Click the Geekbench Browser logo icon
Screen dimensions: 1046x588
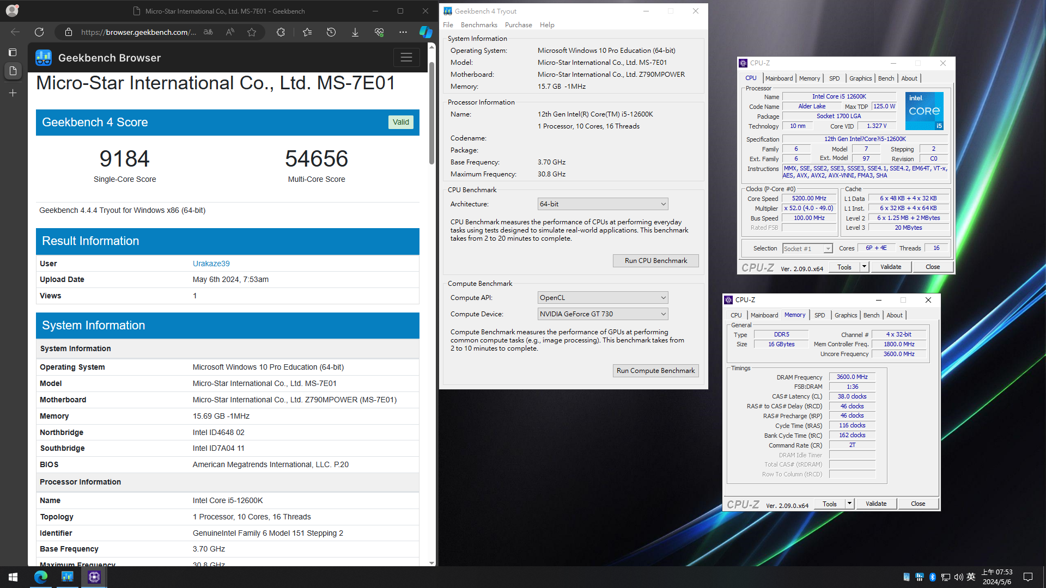point(44,58)
